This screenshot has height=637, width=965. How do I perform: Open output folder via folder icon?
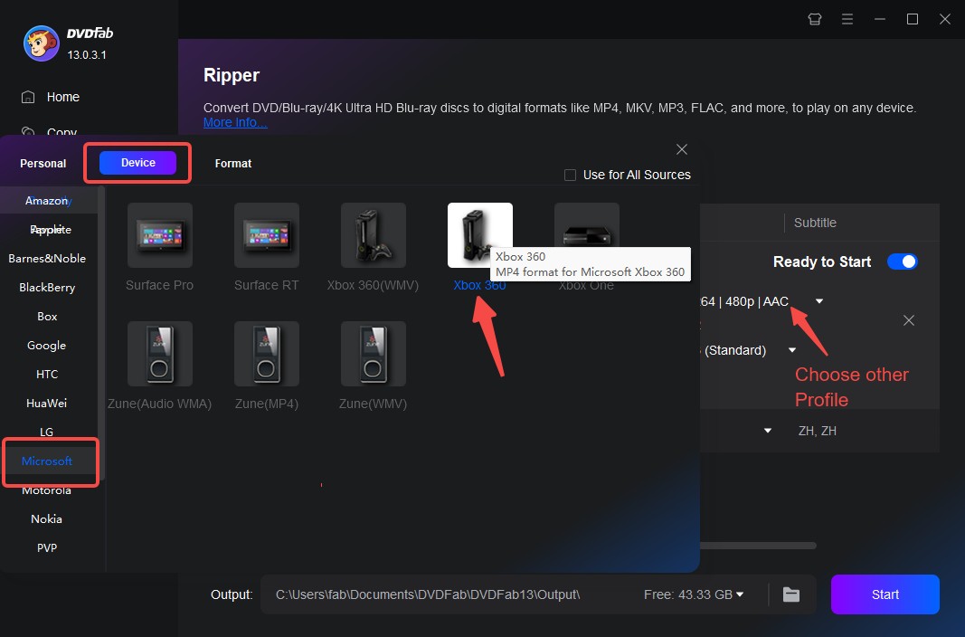coord(791,594)
